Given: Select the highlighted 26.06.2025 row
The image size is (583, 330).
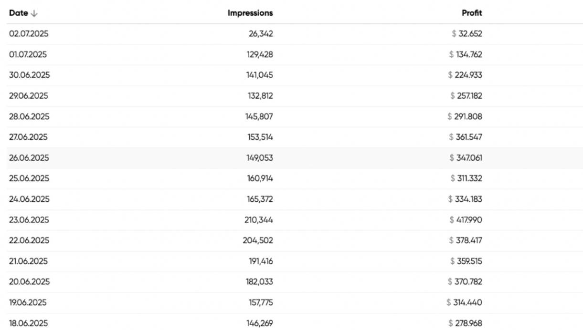Looking at the screenshot, I should 291,158.
